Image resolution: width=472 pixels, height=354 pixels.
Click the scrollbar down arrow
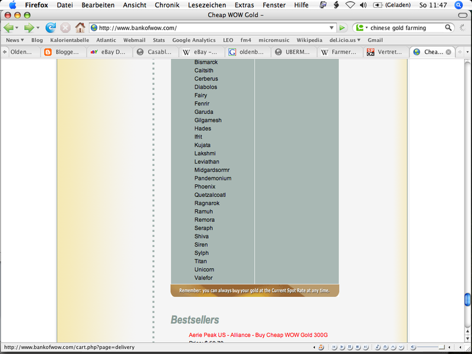tap(467, 338)
